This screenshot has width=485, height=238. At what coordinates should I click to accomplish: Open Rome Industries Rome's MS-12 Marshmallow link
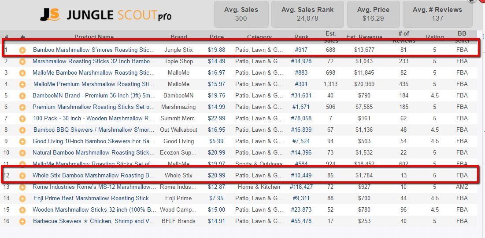click(x=94, y=187)
